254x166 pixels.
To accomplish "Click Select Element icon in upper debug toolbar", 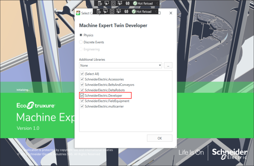I will click(106, 3).
